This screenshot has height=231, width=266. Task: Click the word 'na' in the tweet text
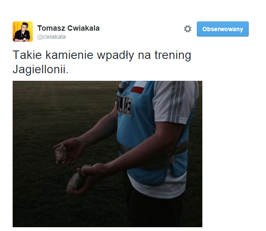[x=144, y=56]
